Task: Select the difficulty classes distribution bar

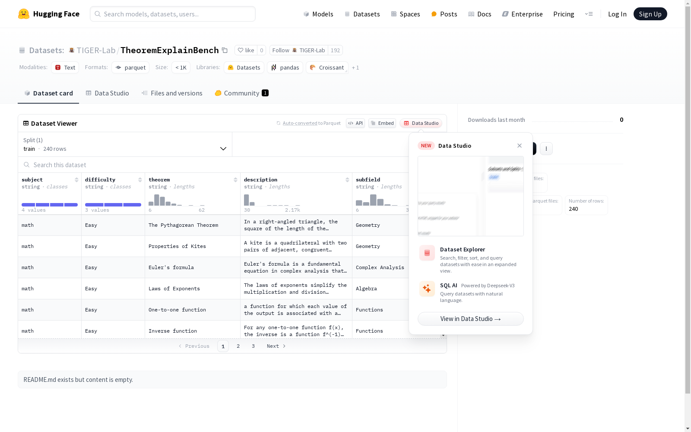Action: (x=113, y=204)
